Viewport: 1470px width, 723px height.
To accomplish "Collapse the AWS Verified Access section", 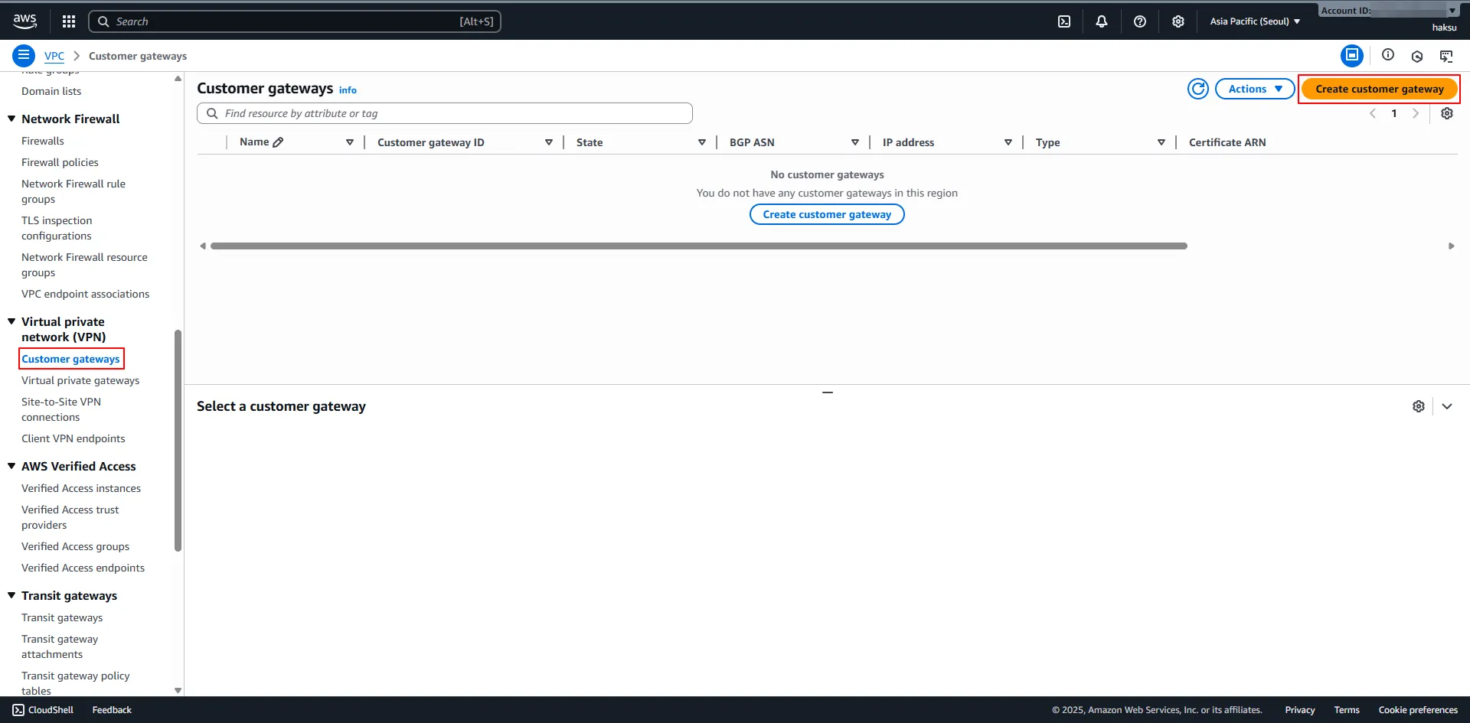I will coord(11,466).
